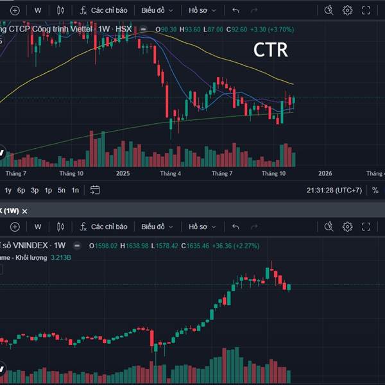Open weekly interval selector in CTR chart
Image resolution: width=385 pixels, height=385 pixels.
(x=38, y=10)
